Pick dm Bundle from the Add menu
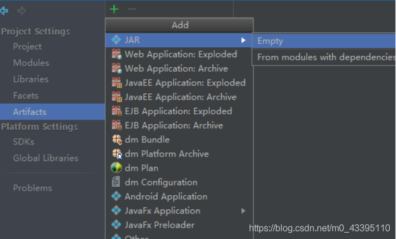 179,139
